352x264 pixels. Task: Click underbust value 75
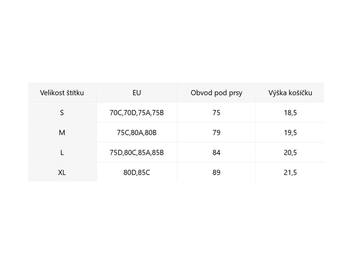coord(217,113)
